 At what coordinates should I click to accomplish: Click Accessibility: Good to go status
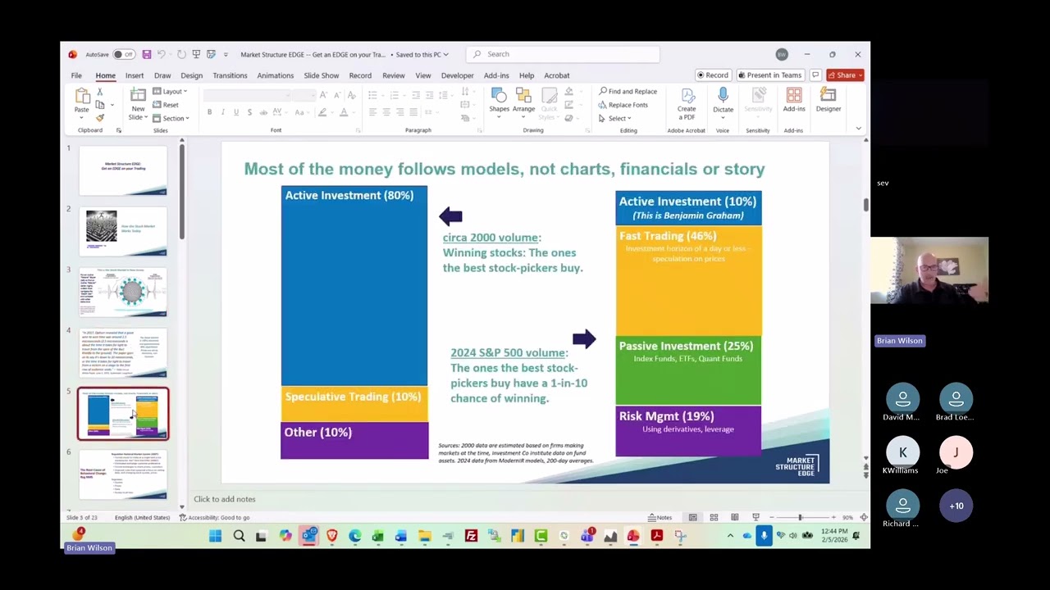coord(214,517)
